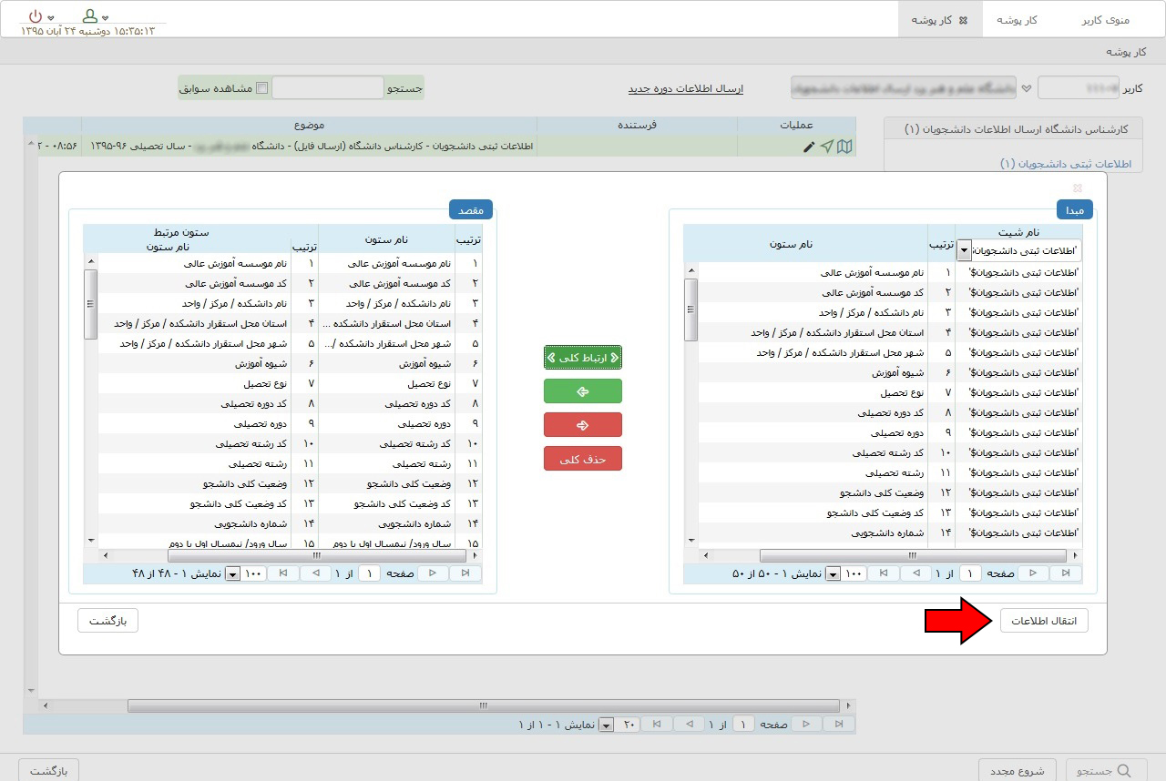This screenshot has width=1166, height=781.
Task: Click the source grid horizontal scrollbar
Action: pyautogui.click(x=911, y=555)
